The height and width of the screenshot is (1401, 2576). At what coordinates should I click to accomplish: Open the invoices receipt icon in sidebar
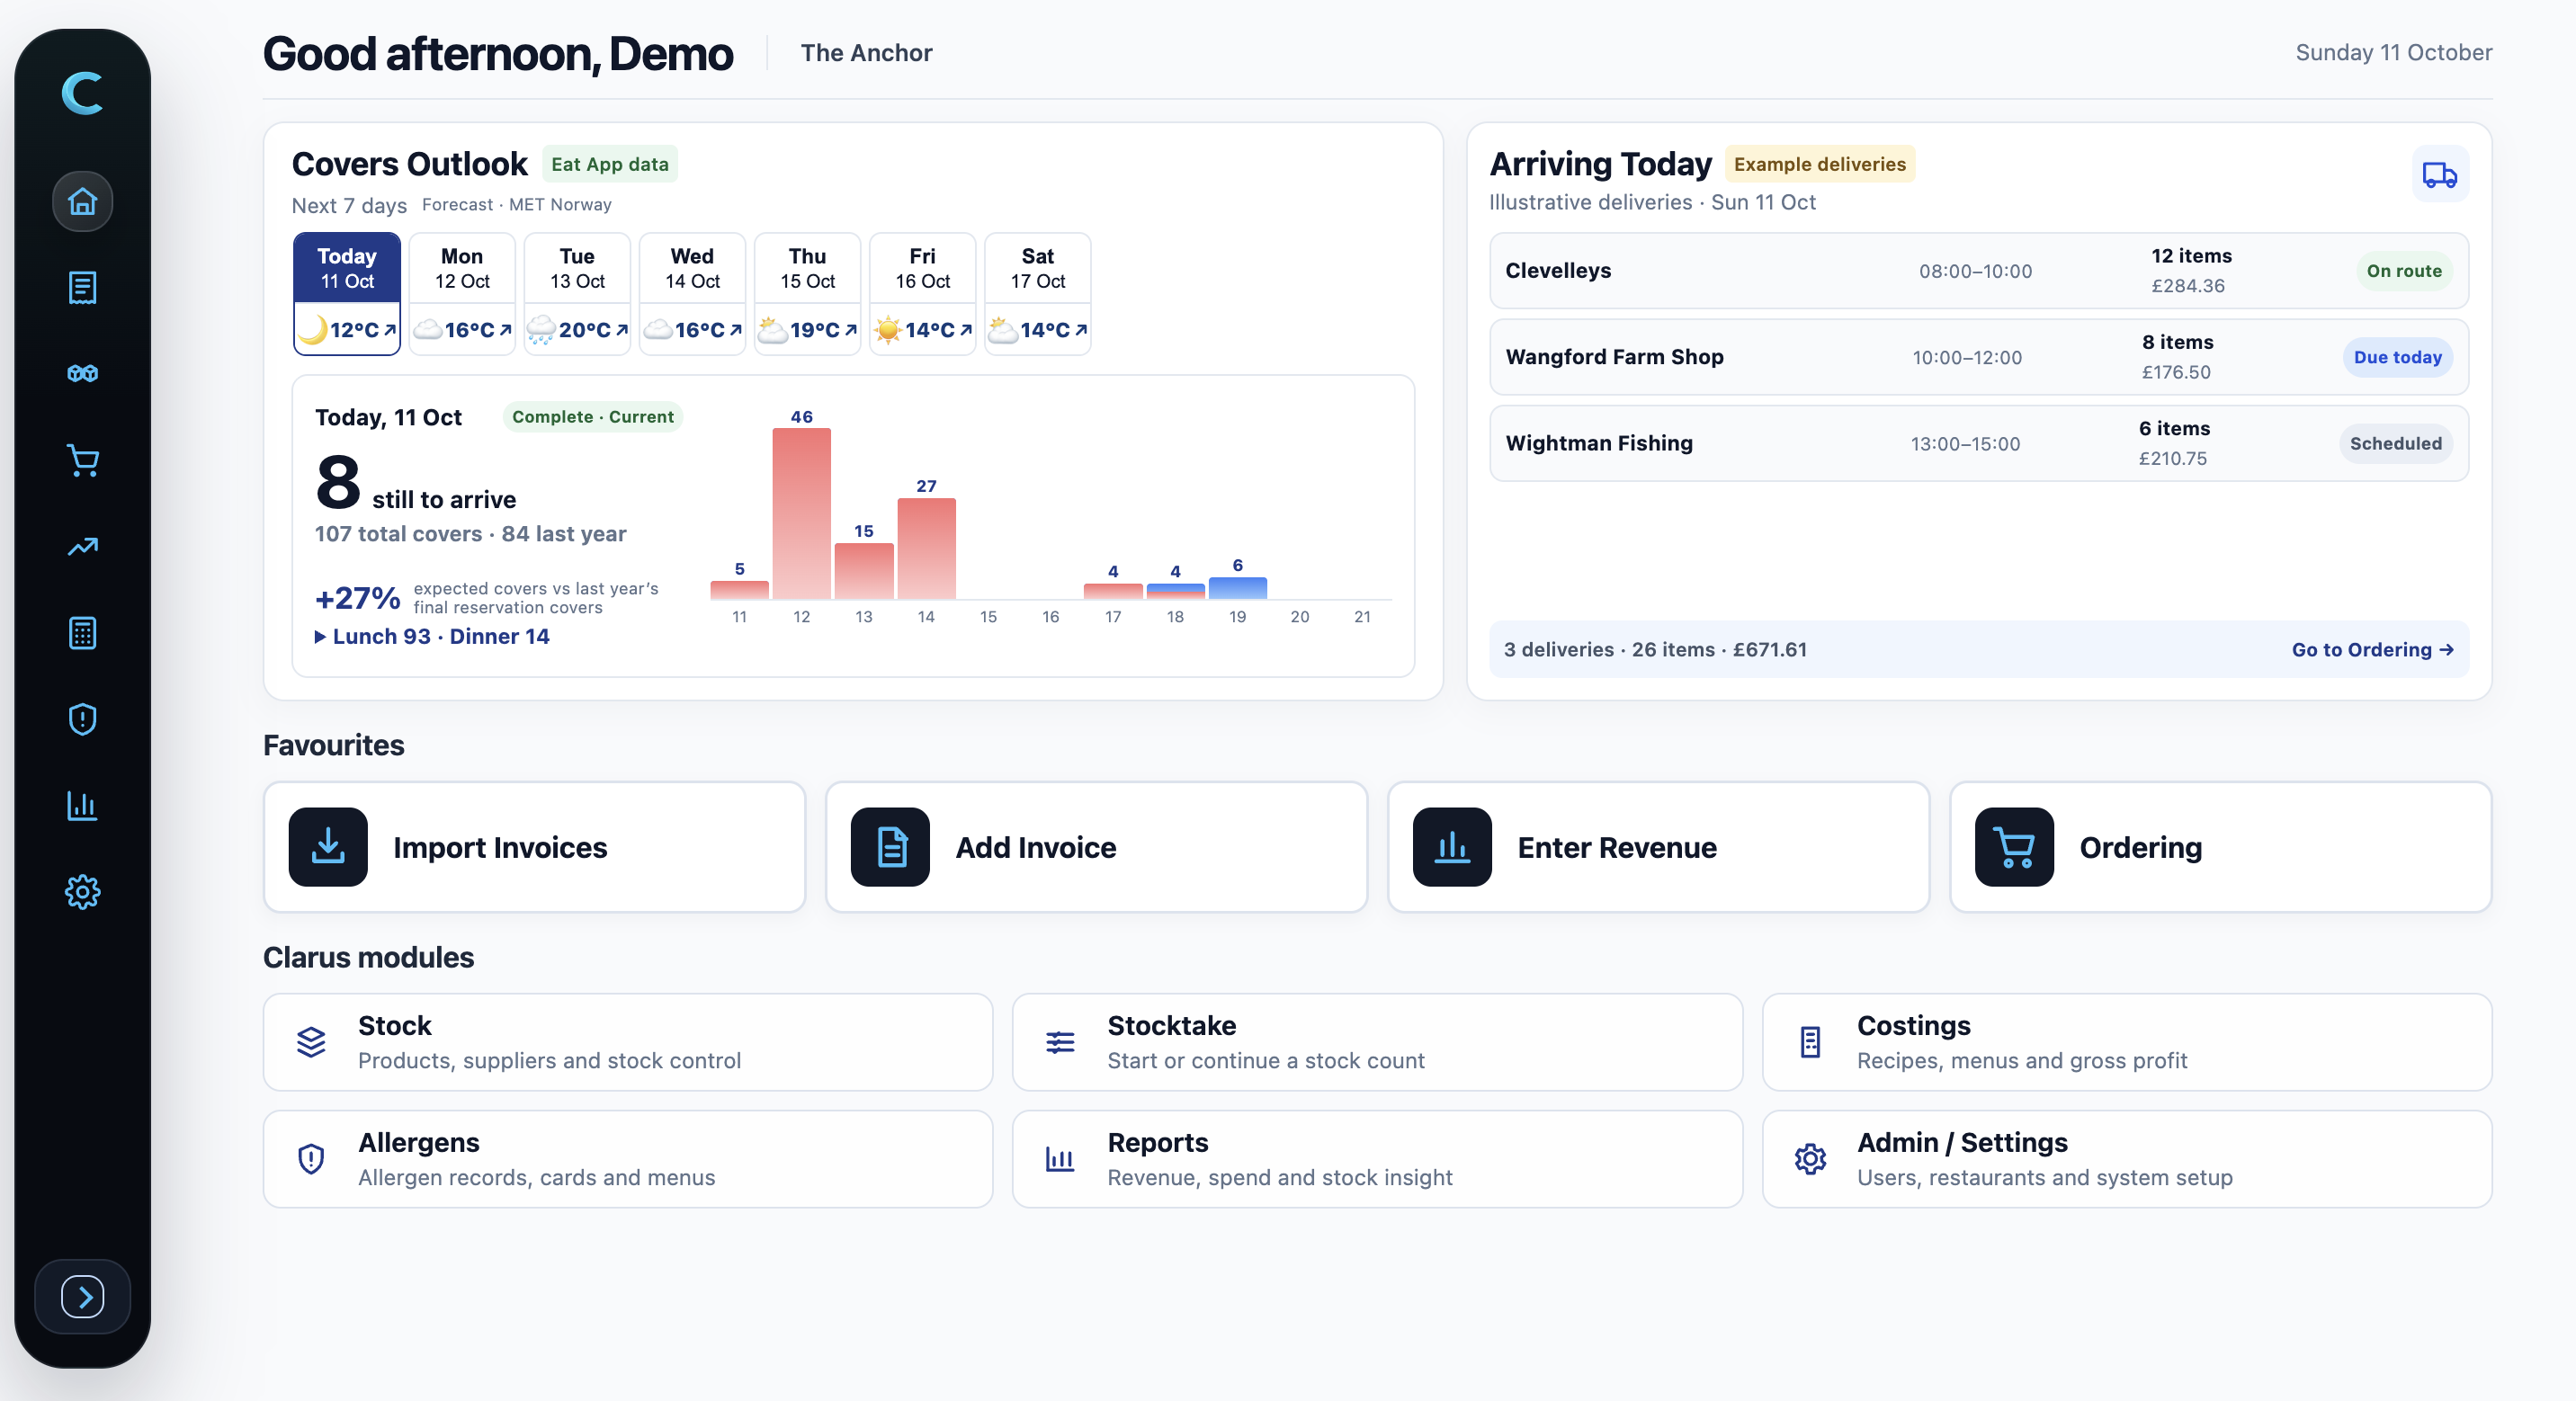[82, 288]
